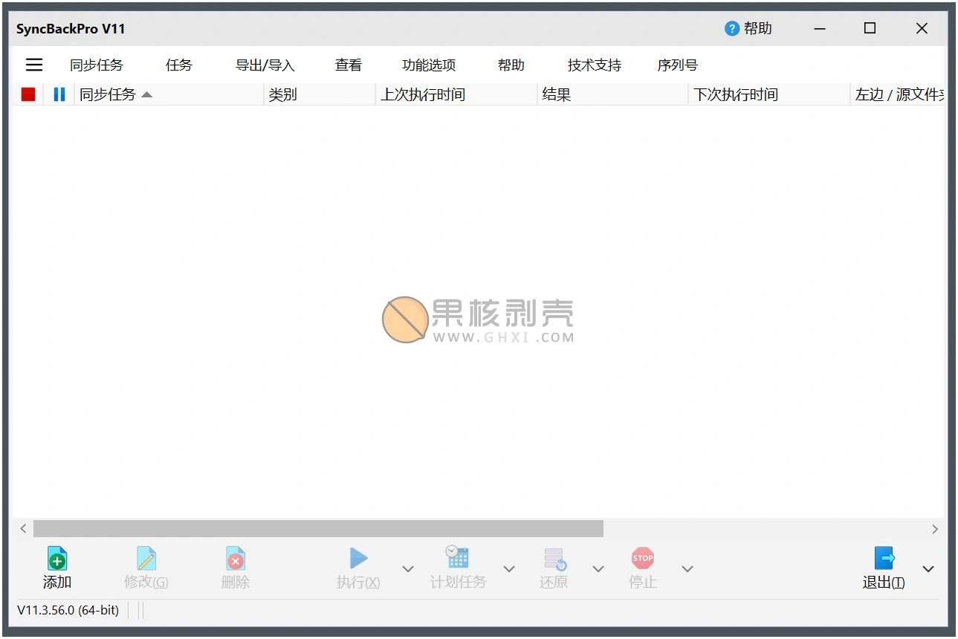Viewport: 958px width, 639px height.
Task: Click the green Add (添加) icon
Action: pos(57,559)
